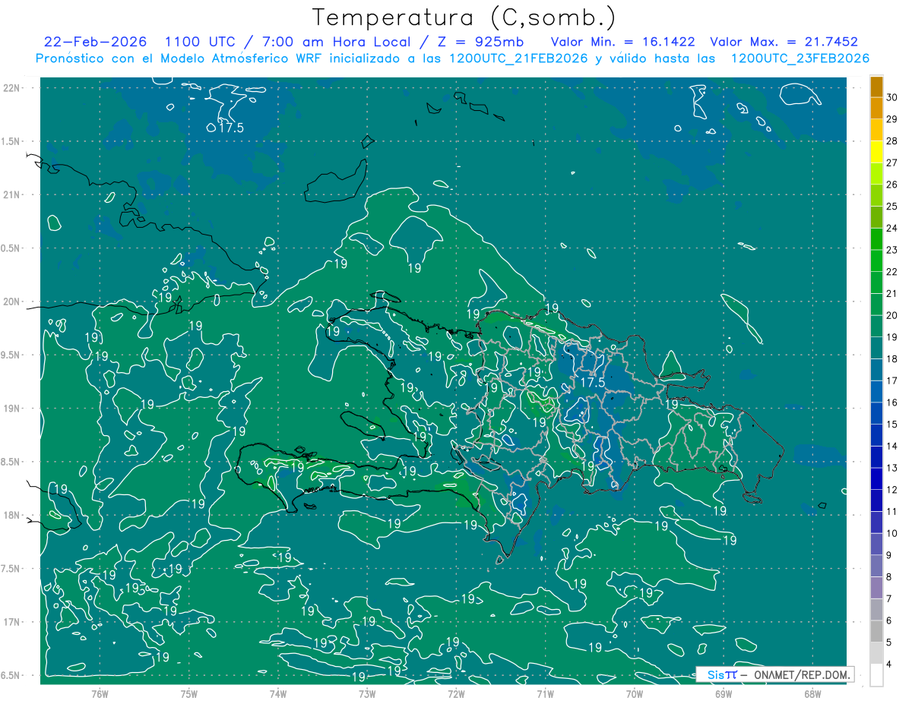Click the title "Temperatura (C,somb.)"
The image size is (912, 704).
click(464, 18)
